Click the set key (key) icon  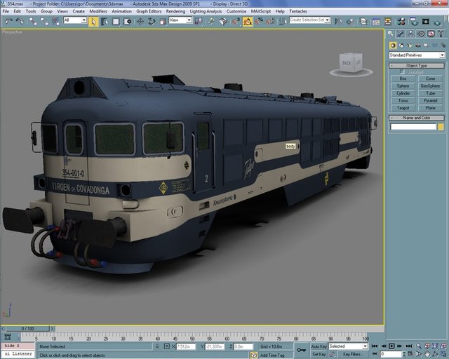click(x=302, y=348)
